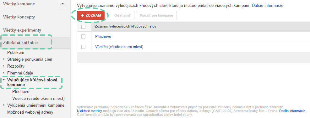Image resolution: width=310 pixels, height=118 pixels.
Task: Open the dropdown arrow next to Všetky kampane
Action: pyautogui.click(x=63, y=4)
